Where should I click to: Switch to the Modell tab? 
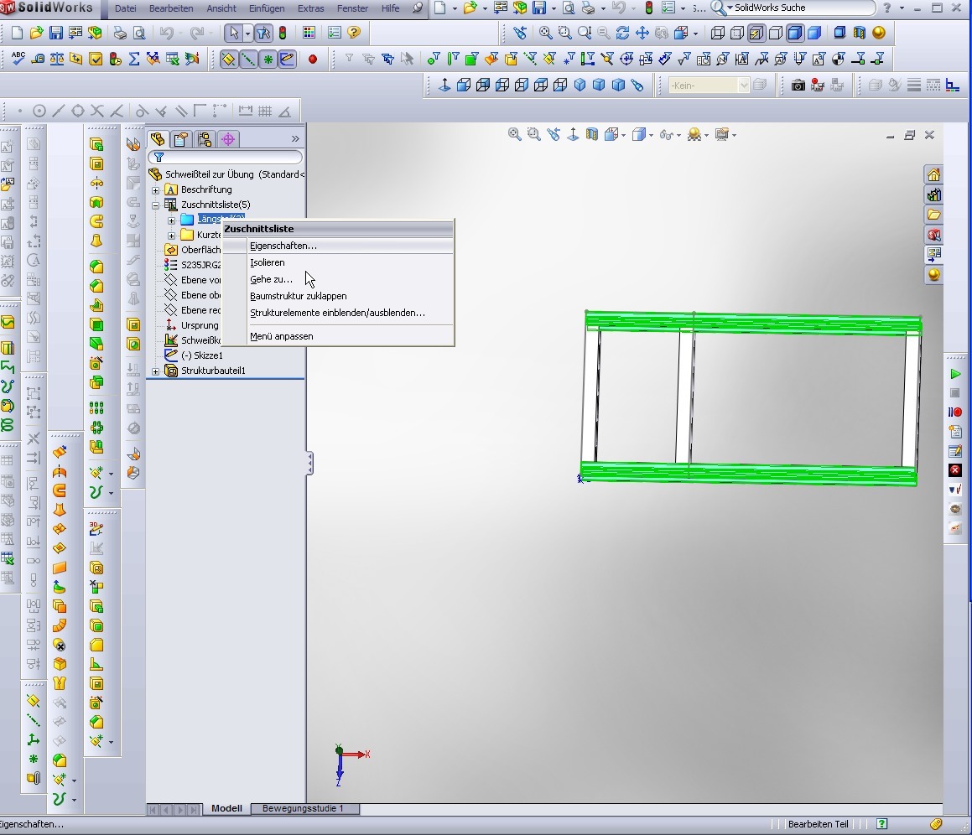(226, 808)
